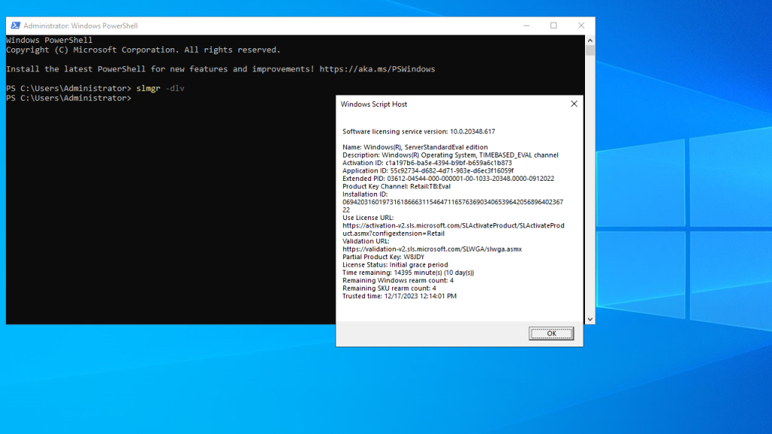This screenshot has height=434, width=772.
Task: Click the Application ID line
Action: tap(428, 171)
